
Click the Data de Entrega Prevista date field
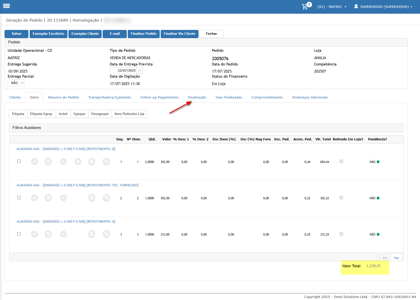pos(124,71)
